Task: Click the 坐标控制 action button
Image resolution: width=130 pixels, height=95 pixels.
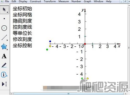Action: (22, 45)
